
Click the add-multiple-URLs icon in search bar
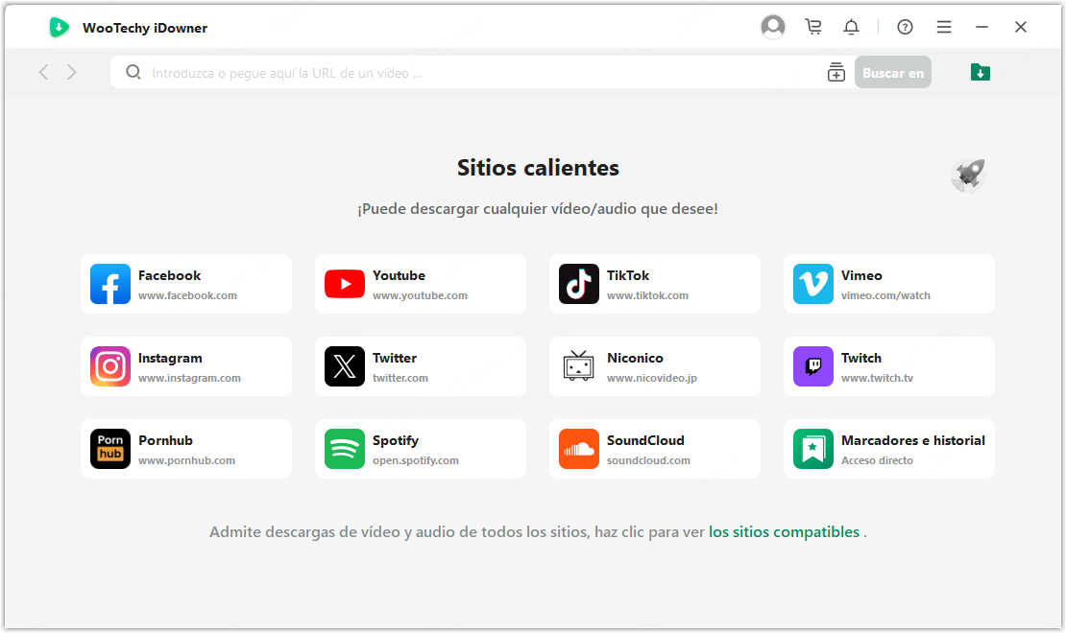836,73
